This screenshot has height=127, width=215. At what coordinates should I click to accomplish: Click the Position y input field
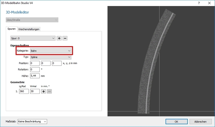coord(46,63)
